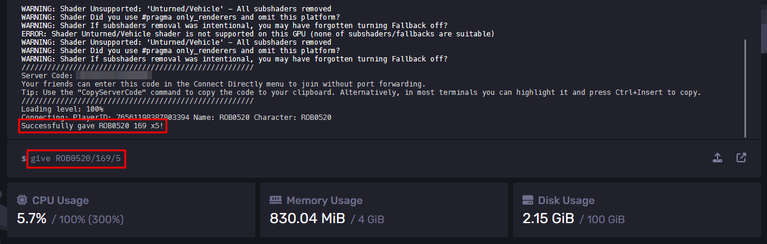Click the 2.15 GiB disk value
The width and height of the screenshot is (767, 244).
tap(548, 218)
